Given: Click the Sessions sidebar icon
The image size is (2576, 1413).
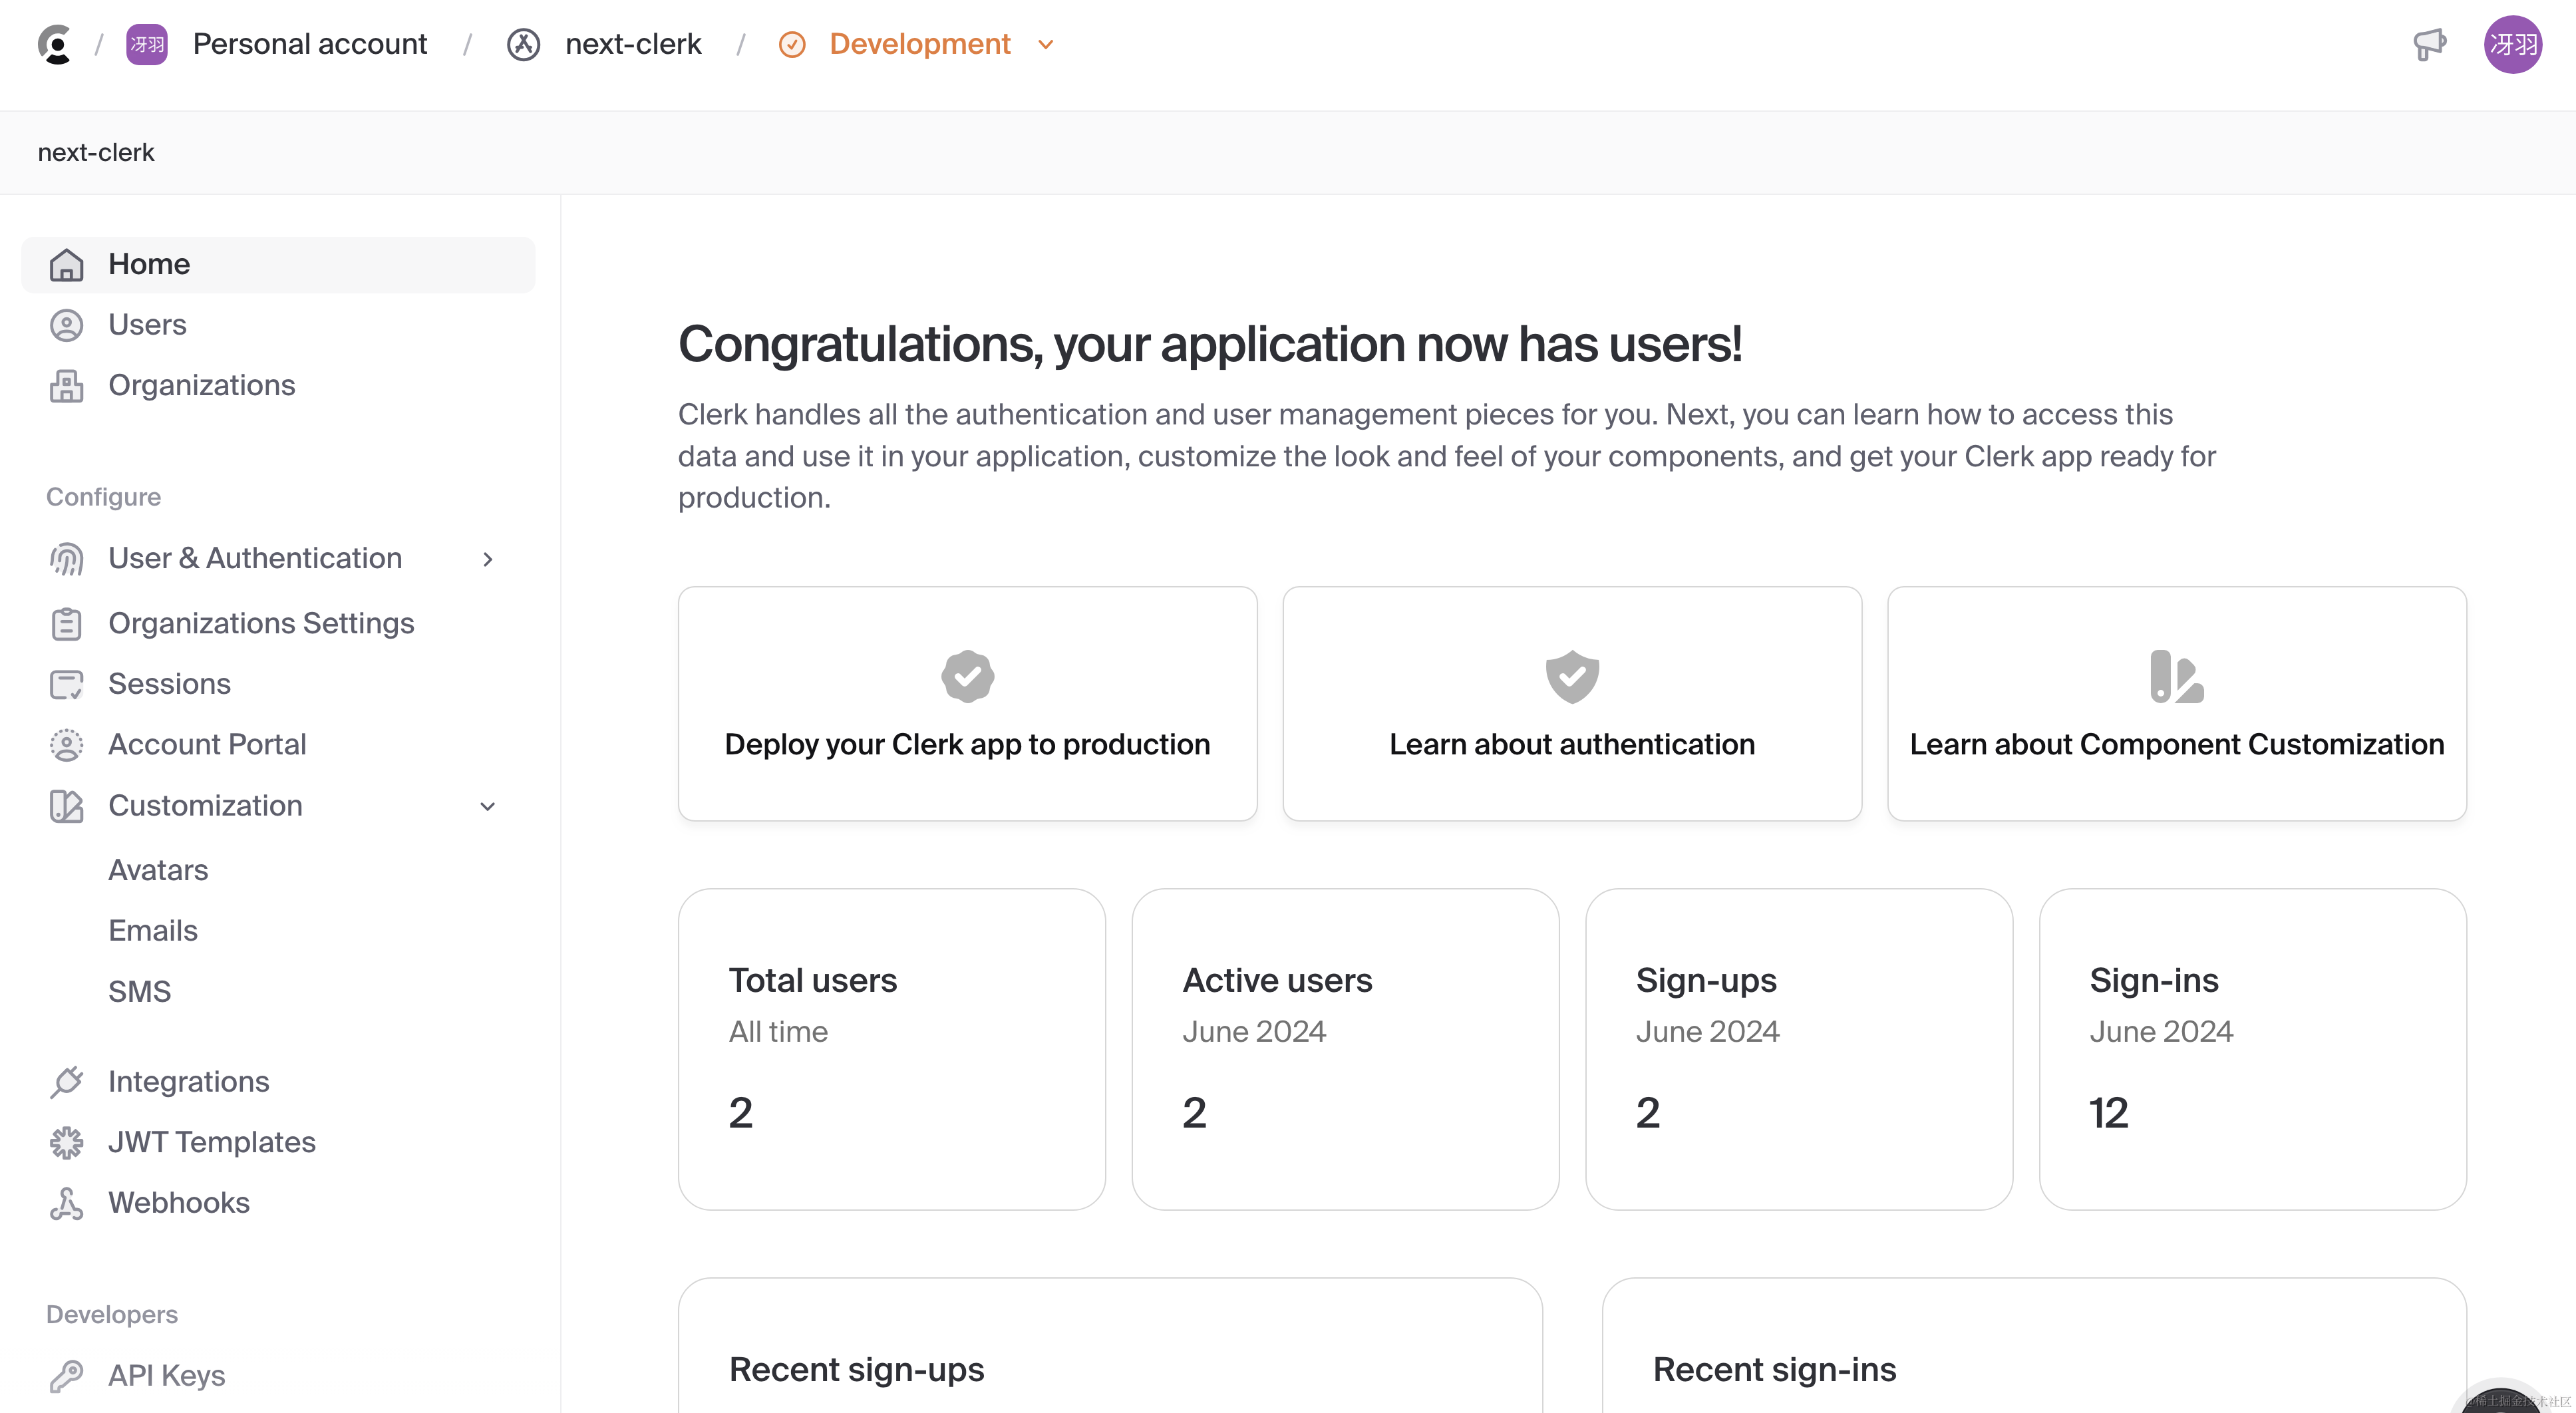Looking at the screenshot, I should point(66,684).
